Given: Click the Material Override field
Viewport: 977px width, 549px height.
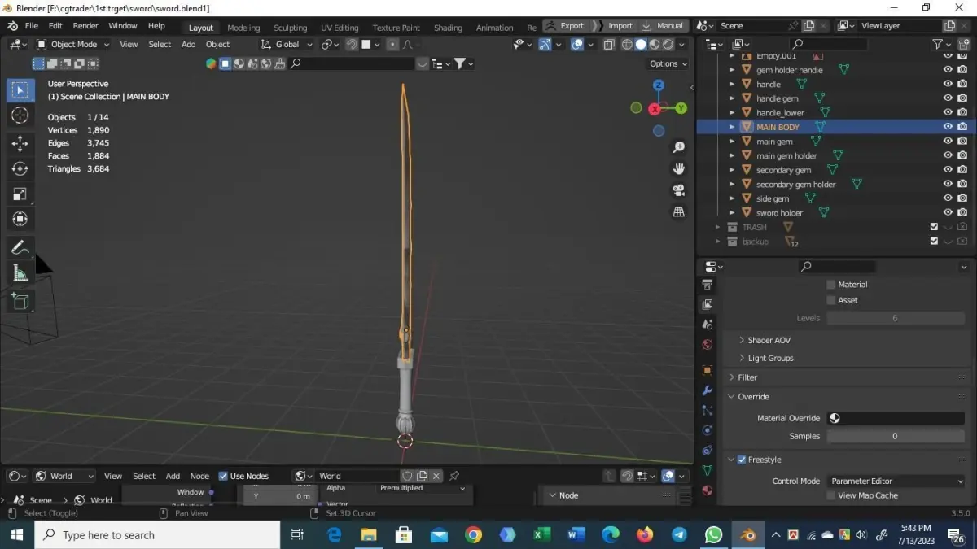Looking at the screenshot, I should tap(896, 418).
